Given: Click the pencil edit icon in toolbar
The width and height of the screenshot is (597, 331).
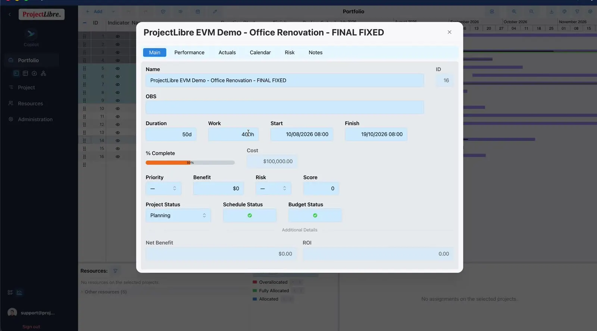Looking at the screenshot, I should (215, 12).
